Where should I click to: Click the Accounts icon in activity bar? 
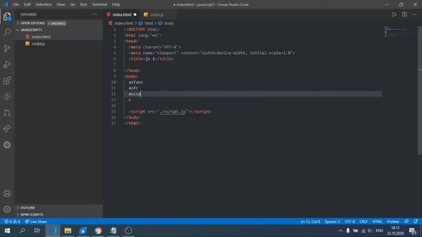pos(7,193)
